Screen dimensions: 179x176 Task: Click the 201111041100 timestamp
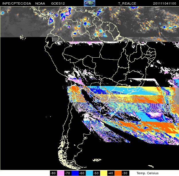164,3
